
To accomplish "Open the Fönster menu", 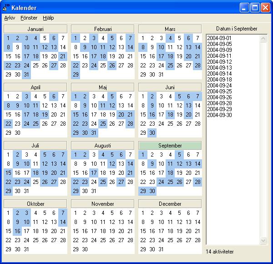I will [x=29, y=18].
